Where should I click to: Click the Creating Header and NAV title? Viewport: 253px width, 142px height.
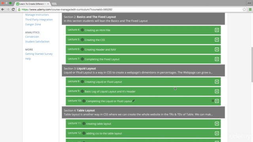[100, 50]
